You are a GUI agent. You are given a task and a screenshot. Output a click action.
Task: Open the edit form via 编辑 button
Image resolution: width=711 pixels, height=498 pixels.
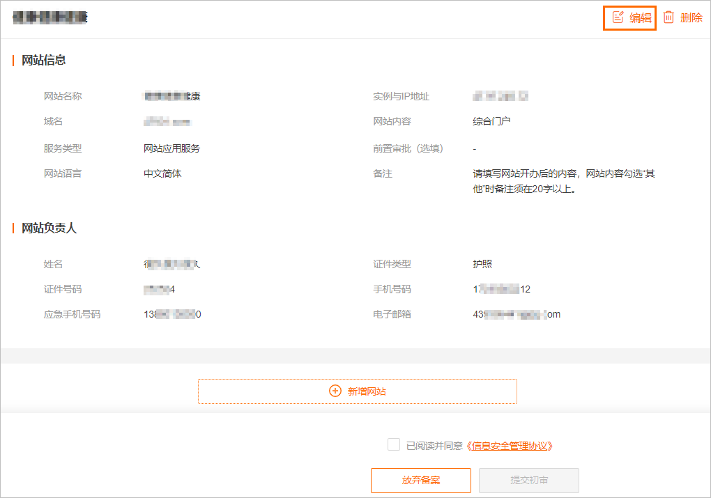click(x=629, y=18)
